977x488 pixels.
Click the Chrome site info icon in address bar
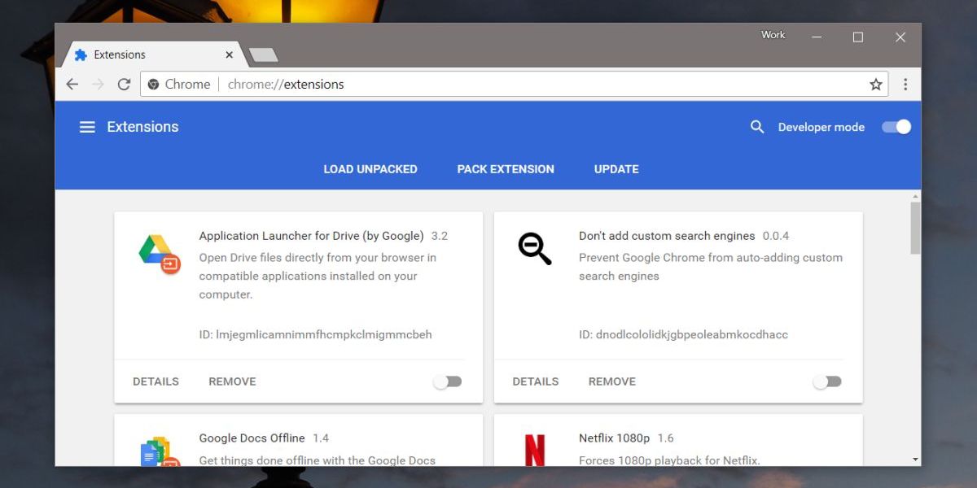coord(153,85)
